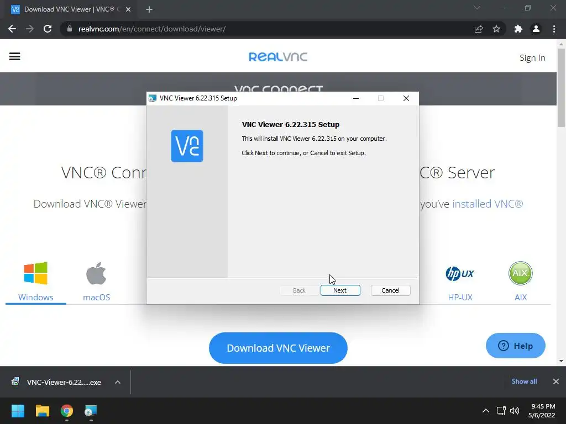The image size is (566, 424).
Task: Cancel the VNC Viewer setup
Action: 390,290
